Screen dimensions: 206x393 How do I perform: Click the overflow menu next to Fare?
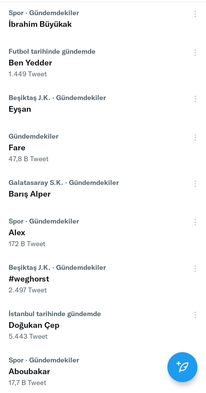pos(195,137)
